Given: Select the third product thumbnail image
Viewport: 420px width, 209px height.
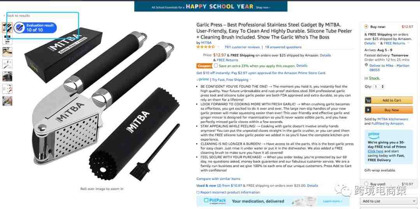Looking at the screenshot, I should point(7,52).
